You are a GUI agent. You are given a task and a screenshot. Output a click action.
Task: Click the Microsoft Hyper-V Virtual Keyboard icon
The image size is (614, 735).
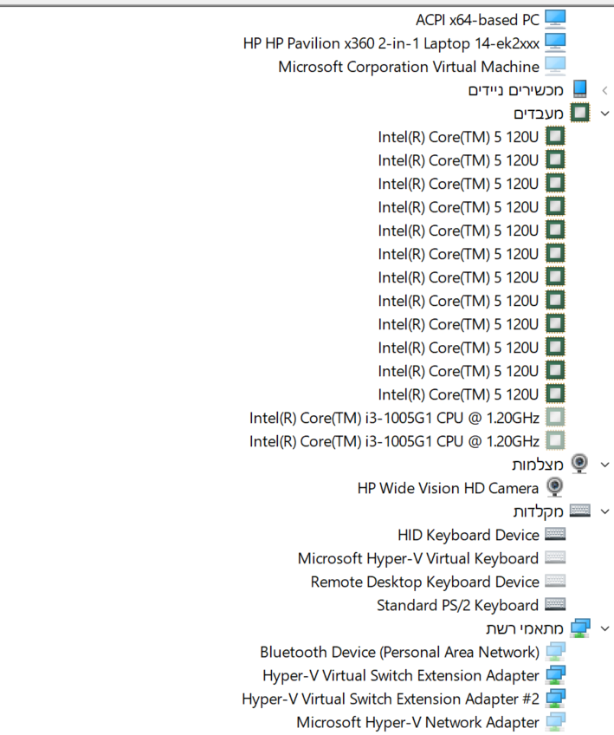[x=555, y=558]
